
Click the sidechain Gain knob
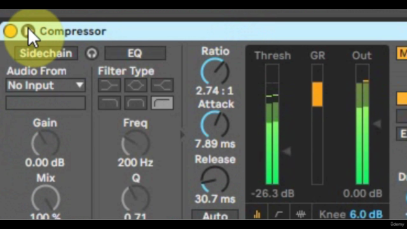(45, 143)
